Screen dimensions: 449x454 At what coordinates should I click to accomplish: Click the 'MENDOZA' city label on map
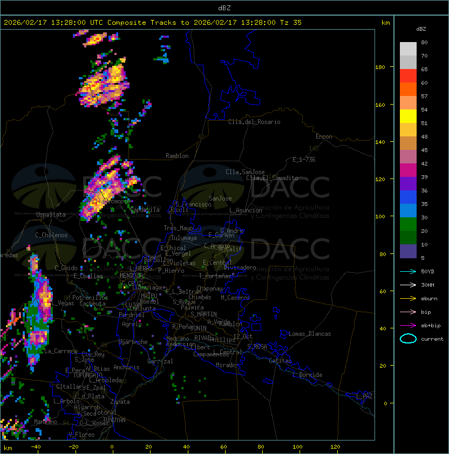pyautogui.click(x=131, y=275)
